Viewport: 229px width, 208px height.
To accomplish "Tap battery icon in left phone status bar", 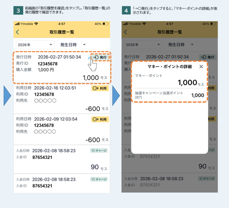I will point(106,24).
